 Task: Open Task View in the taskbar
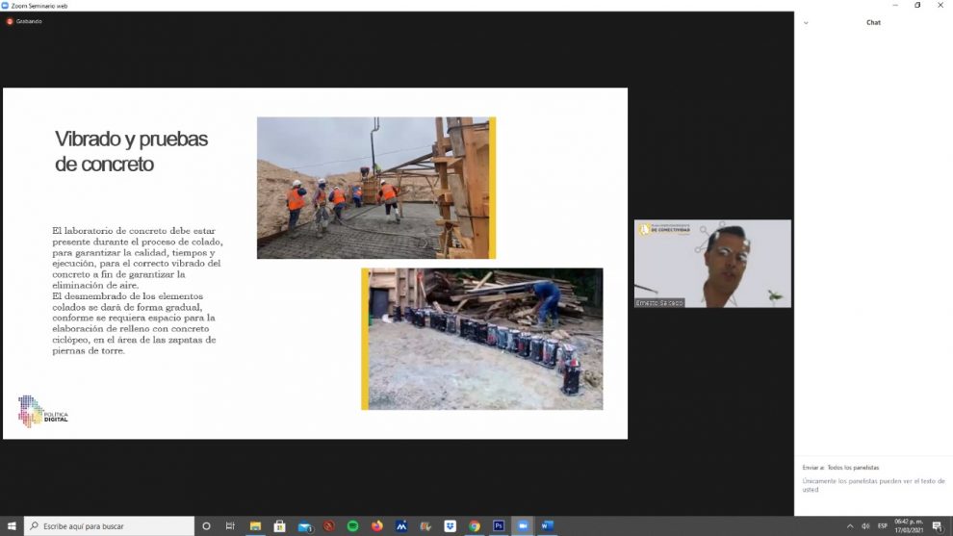click(x=230, y=526)
